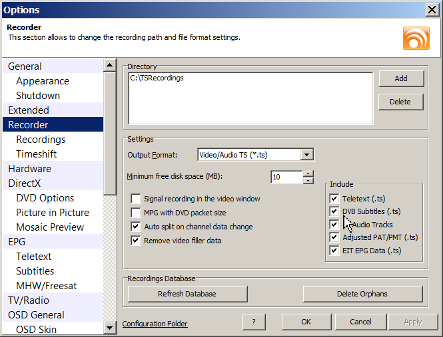The height and width of the screenshot is (337, 443).
Task: Click the Refresh Database button
Action: coord(187,294)
